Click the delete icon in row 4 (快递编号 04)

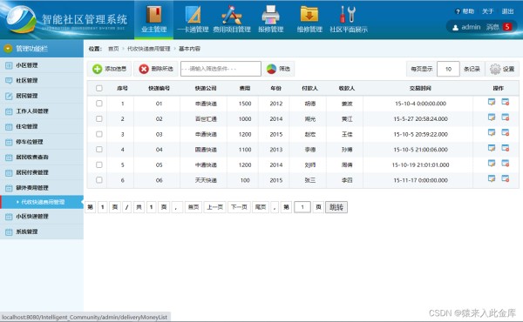coord(506,148)
